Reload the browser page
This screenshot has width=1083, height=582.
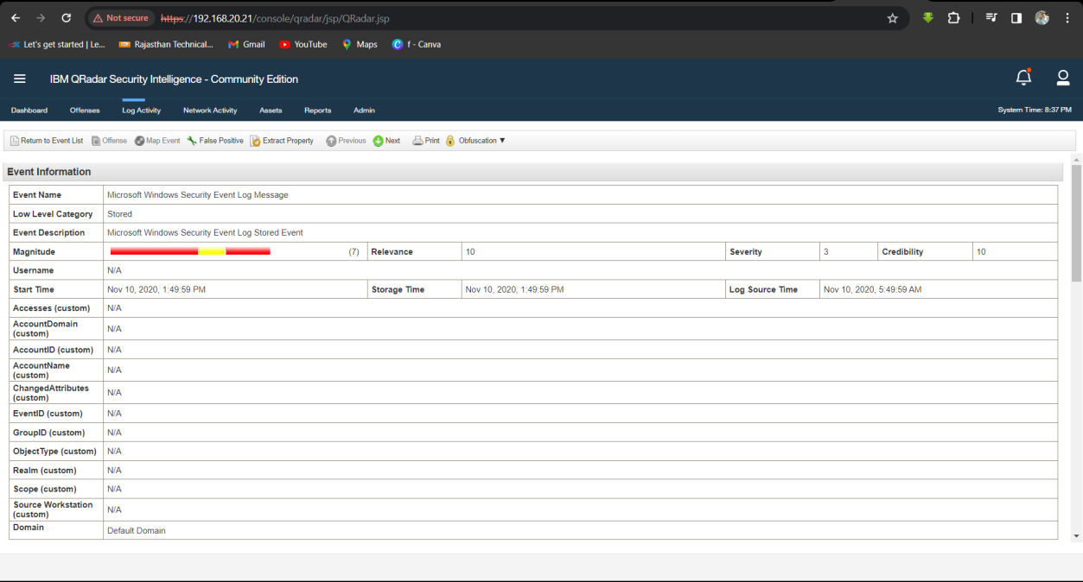coord(67,18)
